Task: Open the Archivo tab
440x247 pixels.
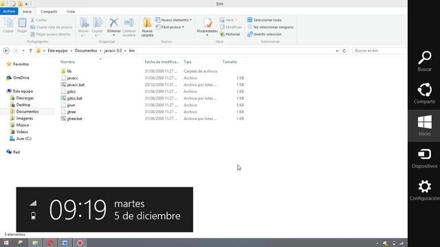Action: pyautogui.click(x=9, y=11)
